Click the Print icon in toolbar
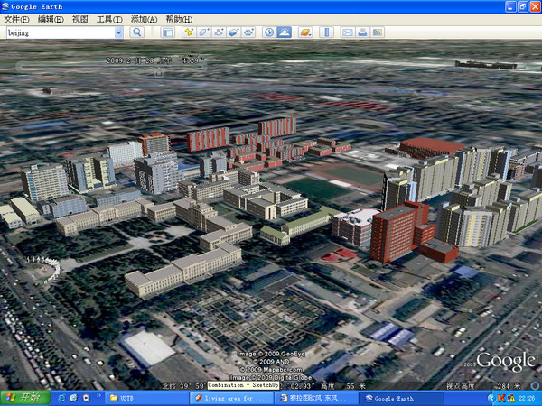Viewport: 542px width, 406px height. pos(362,32)
